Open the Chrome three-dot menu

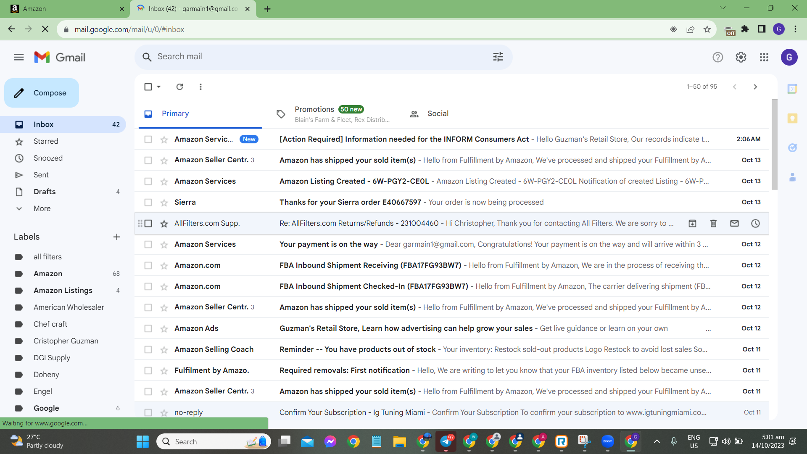795,29
